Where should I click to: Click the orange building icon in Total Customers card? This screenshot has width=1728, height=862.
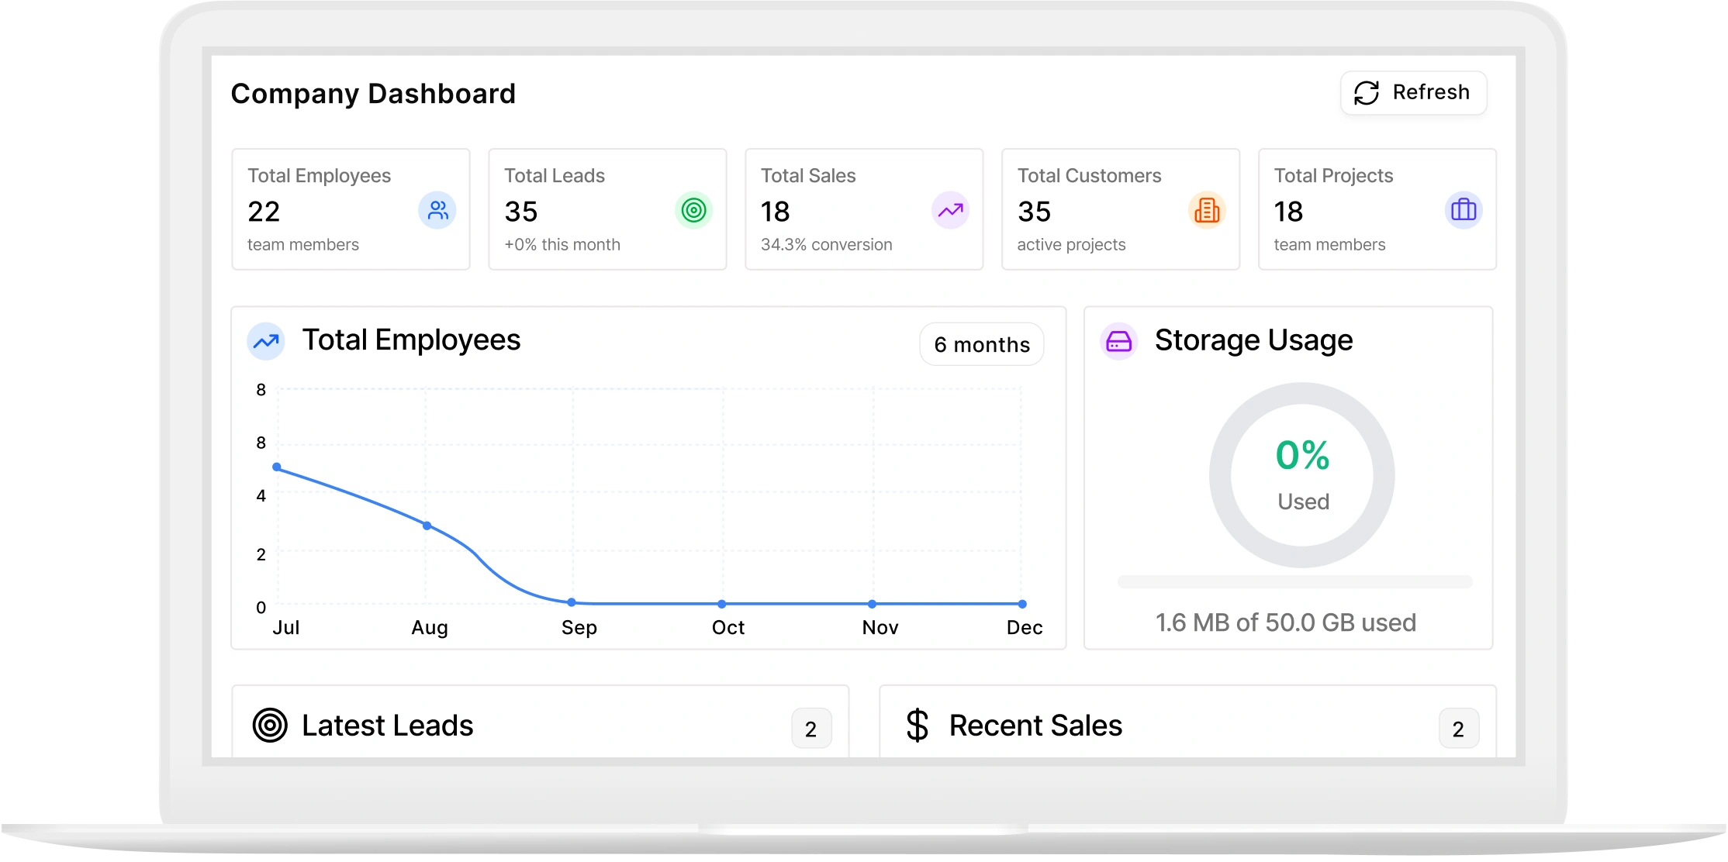[x=1207, y=211]
